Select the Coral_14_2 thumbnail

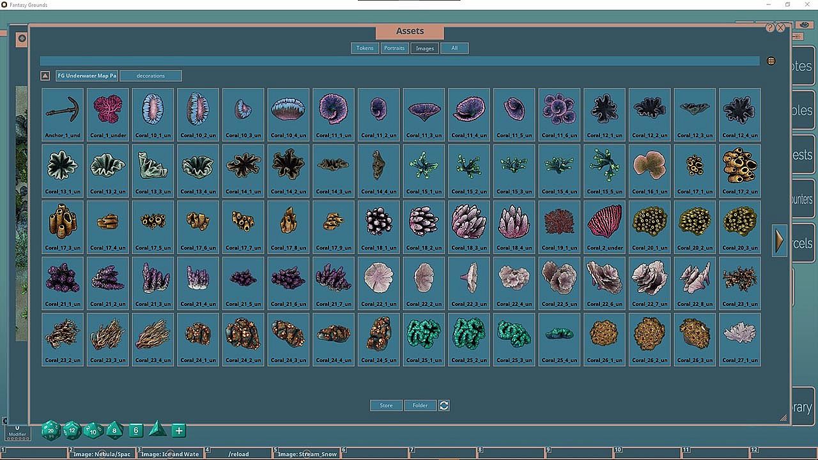(288, 171)
